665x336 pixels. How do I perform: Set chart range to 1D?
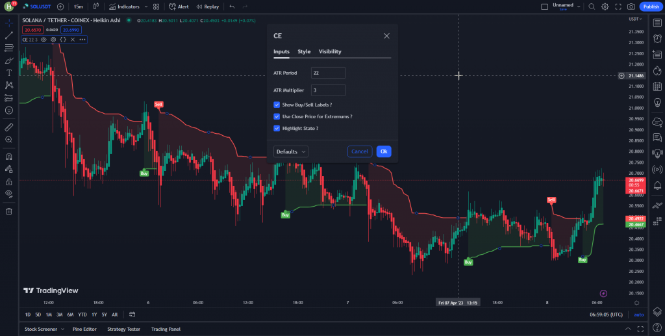tap(27, 315)
